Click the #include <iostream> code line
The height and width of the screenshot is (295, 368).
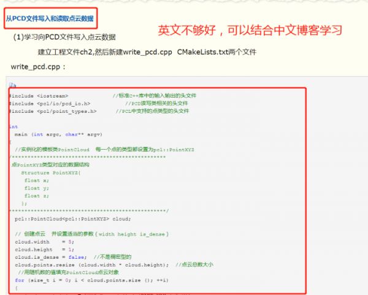pos(39,96)
